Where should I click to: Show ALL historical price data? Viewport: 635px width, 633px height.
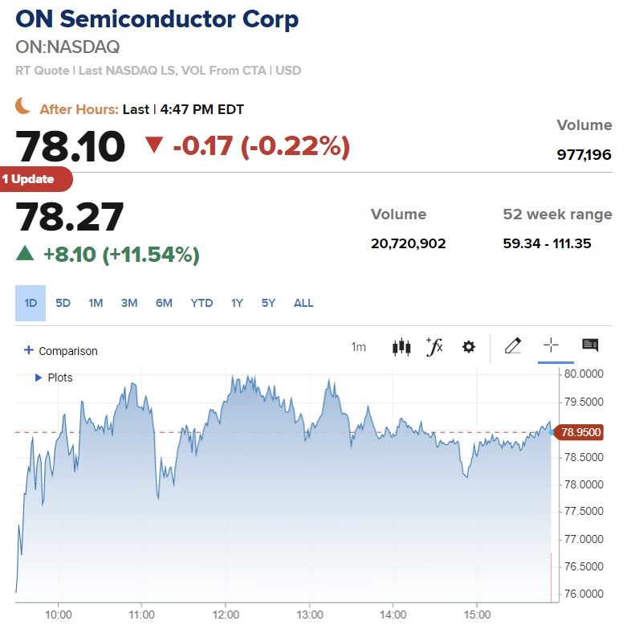(303, 303)
